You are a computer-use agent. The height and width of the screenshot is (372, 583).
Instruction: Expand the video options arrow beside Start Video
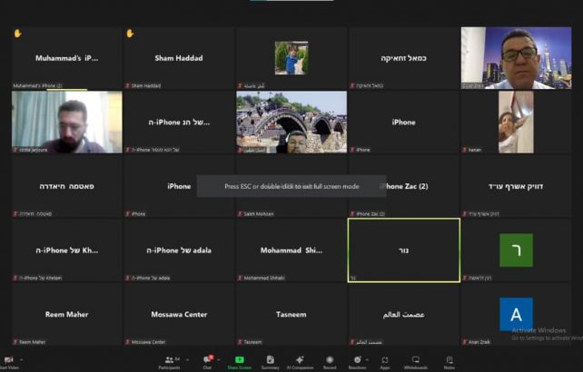pyautogui.click(x=22, y=358)
